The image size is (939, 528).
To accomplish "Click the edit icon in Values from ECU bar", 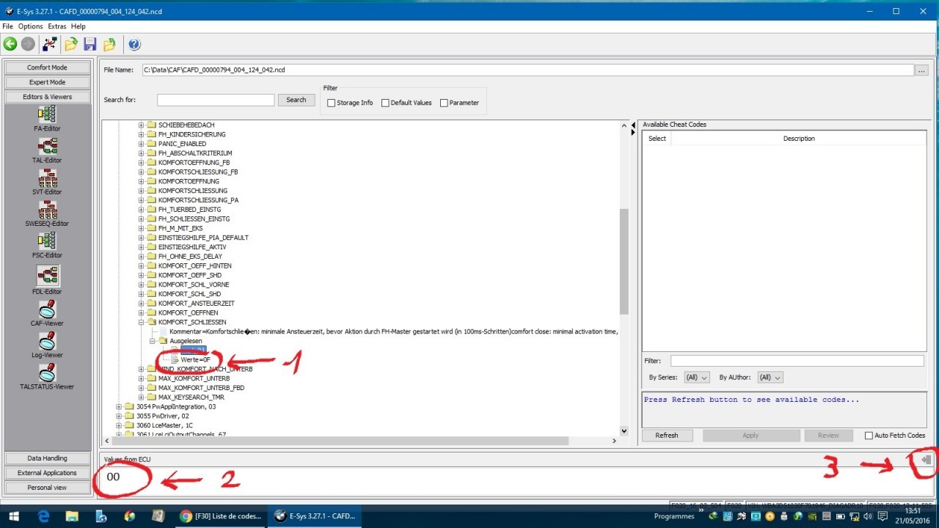I will [x=927, y=460].
